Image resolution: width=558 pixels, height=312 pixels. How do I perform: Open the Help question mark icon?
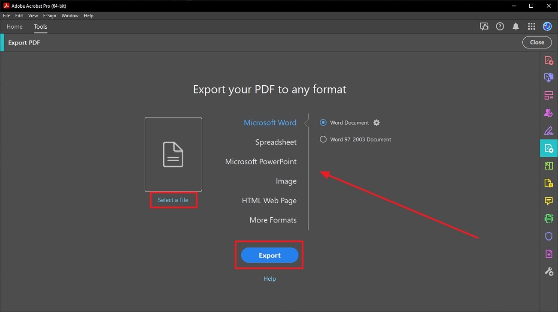click(x=500, y=27)
